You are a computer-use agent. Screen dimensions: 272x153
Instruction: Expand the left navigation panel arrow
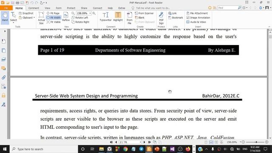click(5, 31)
